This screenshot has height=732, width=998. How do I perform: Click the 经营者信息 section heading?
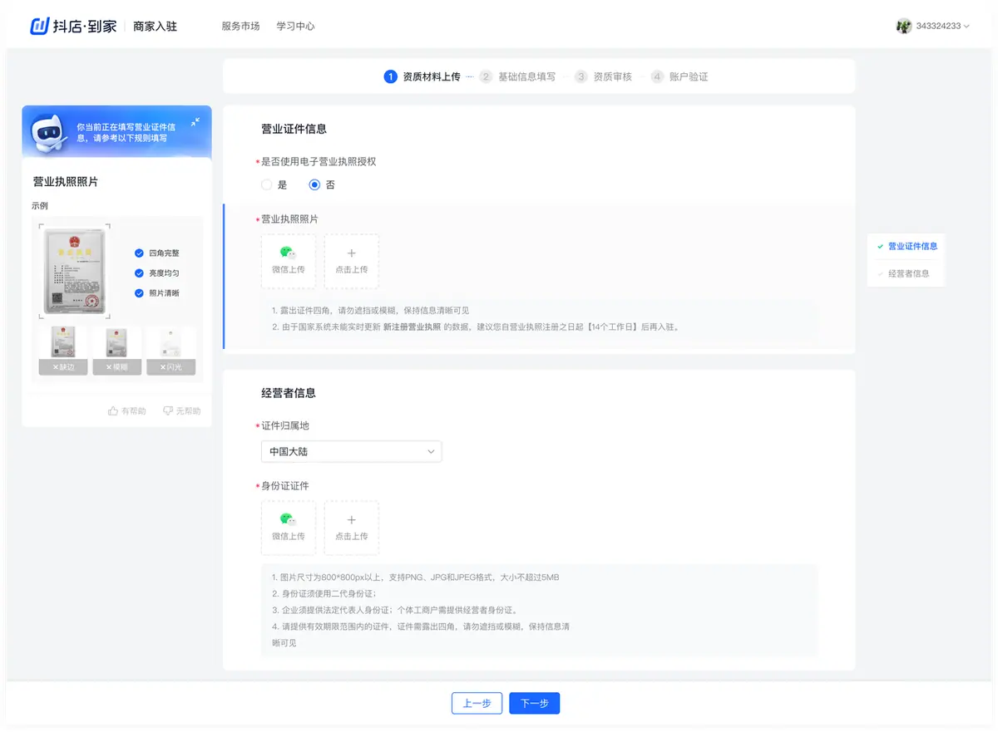pyautogui.click(x=289, y=393)
